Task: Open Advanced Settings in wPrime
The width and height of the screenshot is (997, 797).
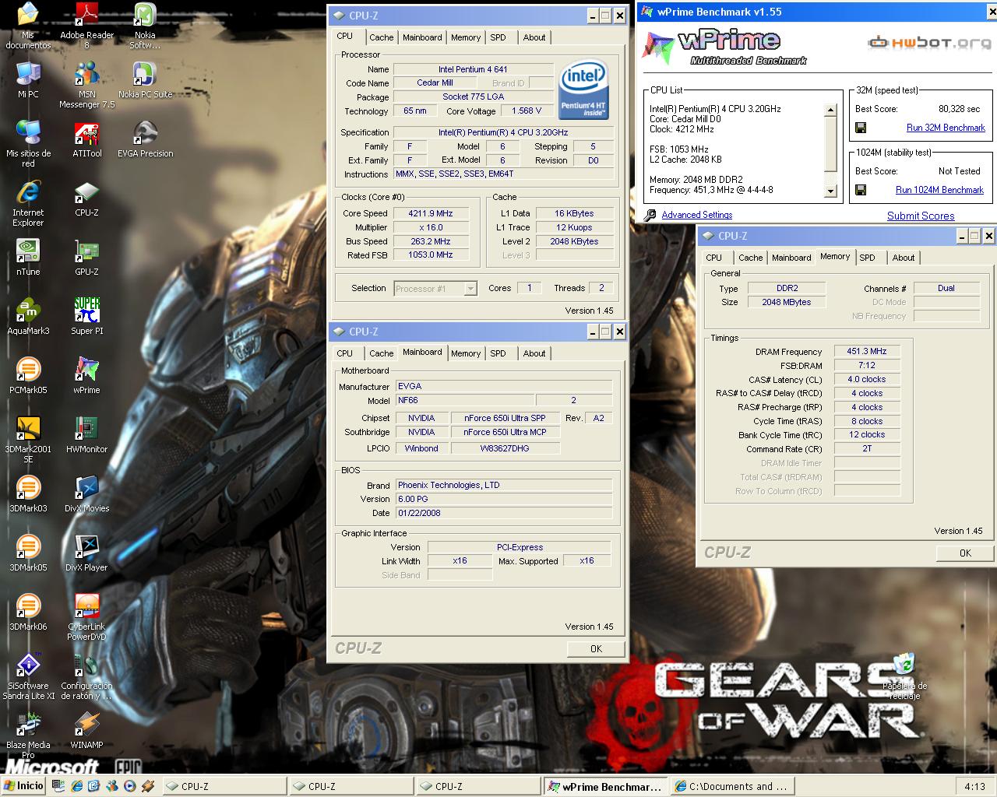Action: click(x=697, y=215)
